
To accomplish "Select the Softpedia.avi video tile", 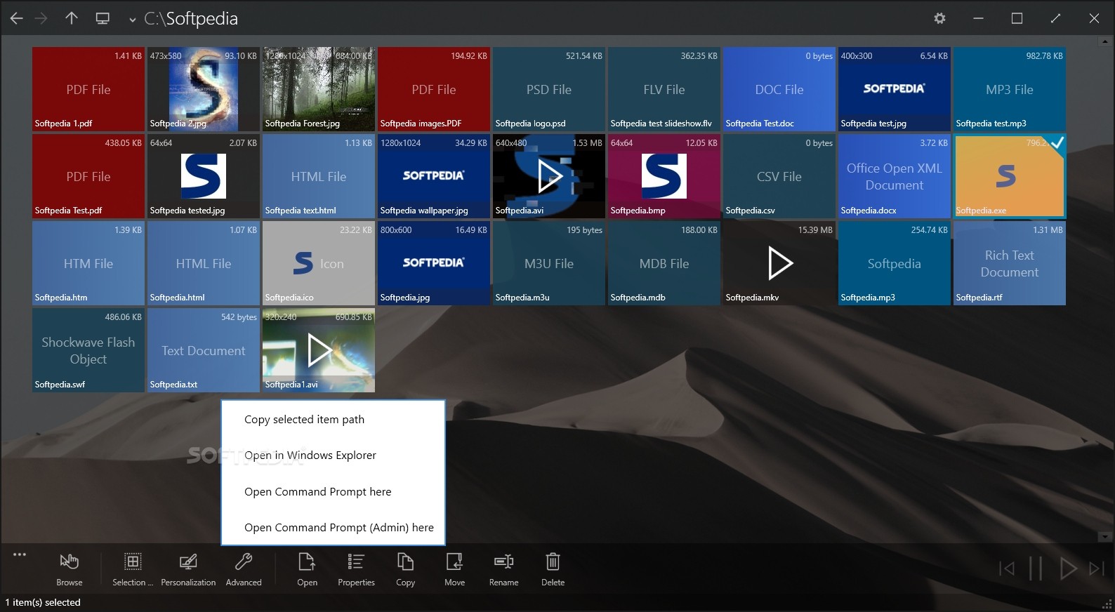I will click(549, 176).
